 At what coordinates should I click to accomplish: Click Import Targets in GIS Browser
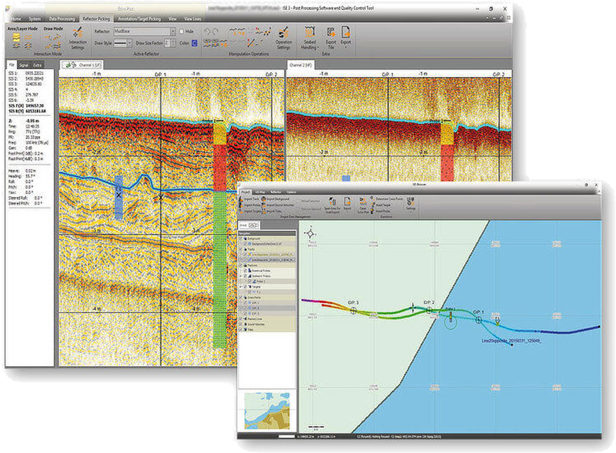(249, 212)
